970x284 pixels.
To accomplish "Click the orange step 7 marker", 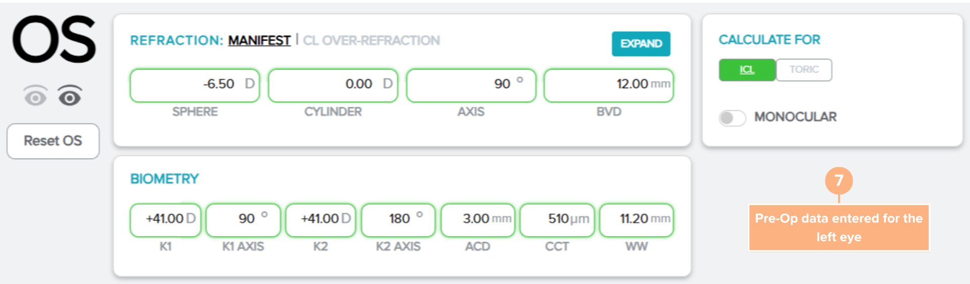I will pyautogui.click(x=839, y=180).
